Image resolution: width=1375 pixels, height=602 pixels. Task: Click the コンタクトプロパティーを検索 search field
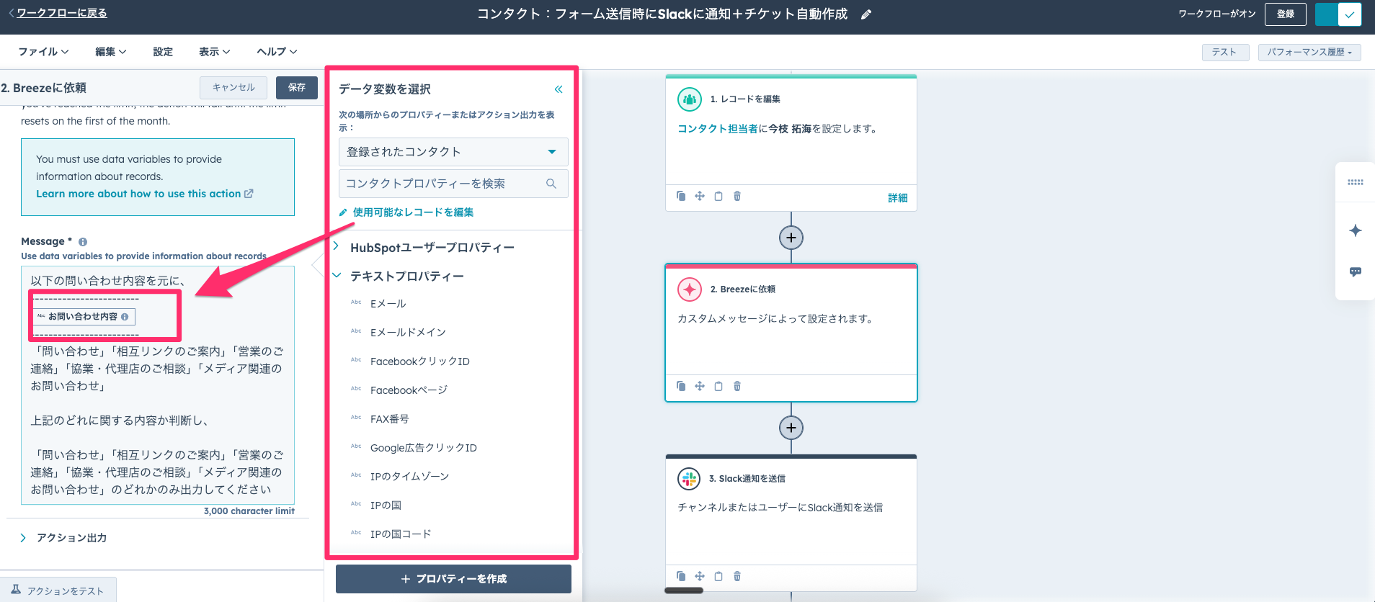[443, 184]
